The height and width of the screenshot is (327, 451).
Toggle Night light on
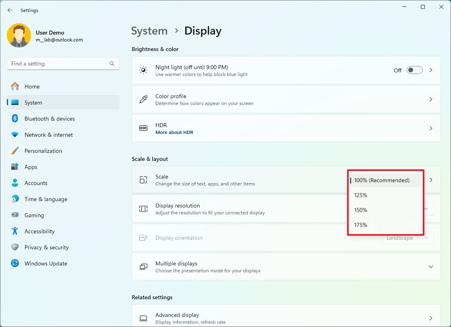click(414, 70)
